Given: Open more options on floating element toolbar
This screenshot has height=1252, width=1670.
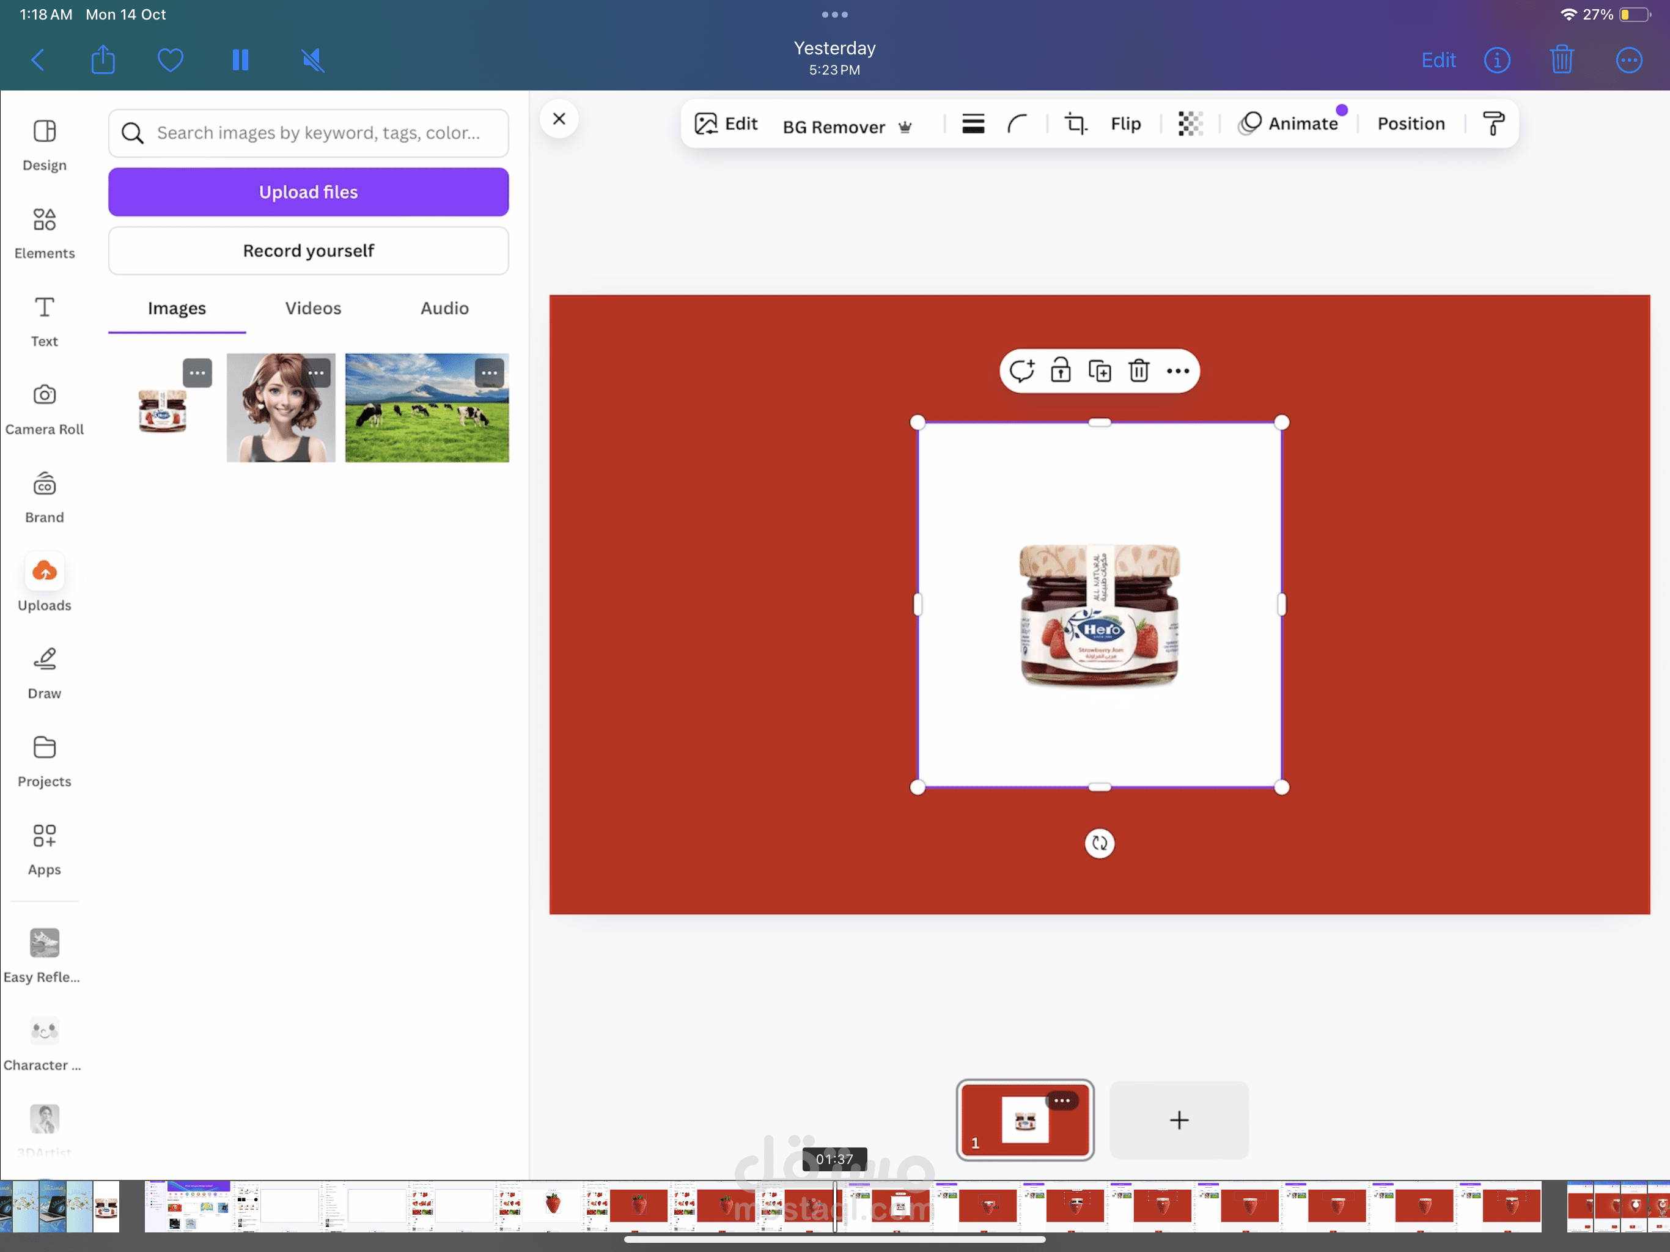Looking at the screenshot, I should [x=1177, y=370].
